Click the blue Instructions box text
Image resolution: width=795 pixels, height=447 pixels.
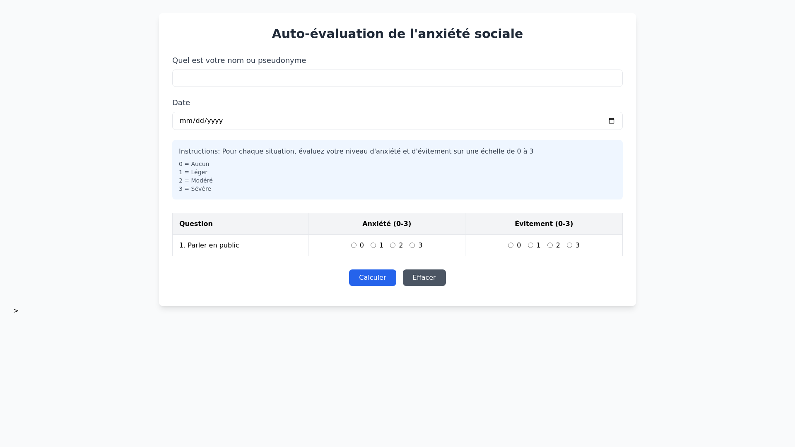pyautogui.click(x=356, y=151)
